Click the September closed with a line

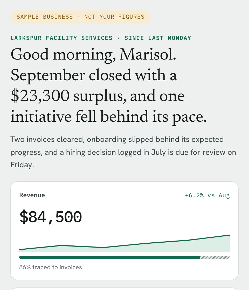[94, 75]
